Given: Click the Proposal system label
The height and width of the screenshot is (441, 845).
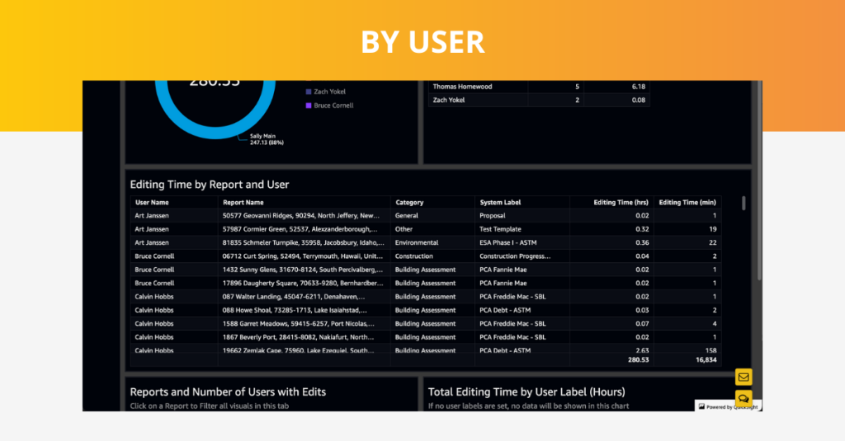Looking at the screenshot, I should tap(493, 215).
